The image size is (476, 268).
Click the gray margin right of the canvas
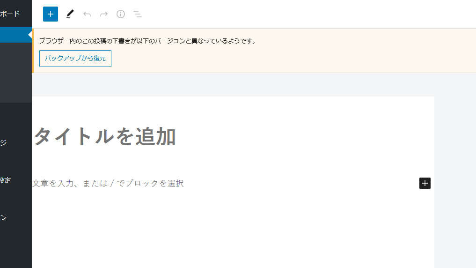point(455,182)
